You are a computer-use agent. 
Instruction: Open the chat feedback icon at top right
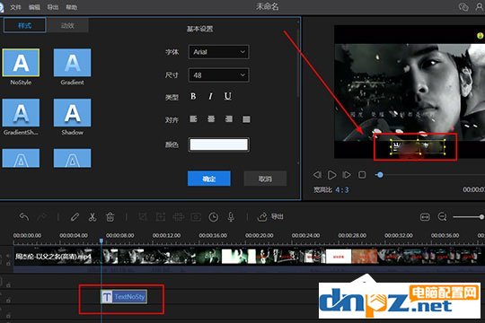click(x=463, y=7)
